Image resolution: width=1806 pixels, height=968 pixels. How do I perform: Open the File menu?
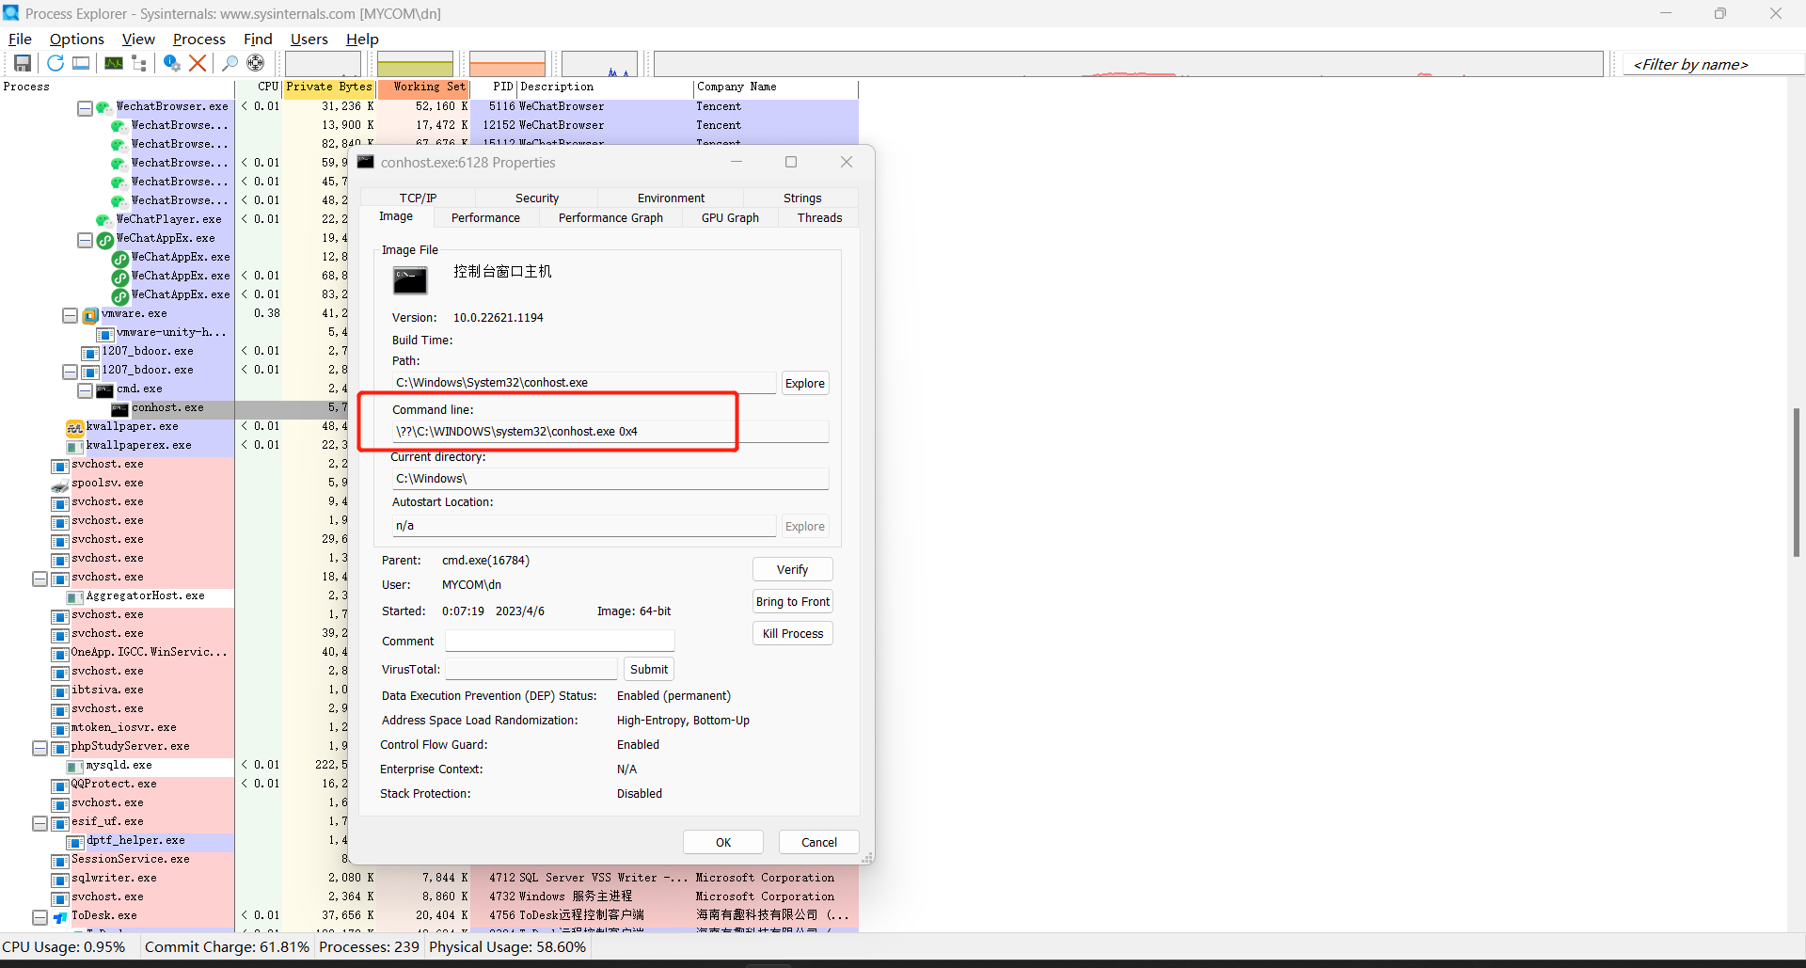point(20,39)
